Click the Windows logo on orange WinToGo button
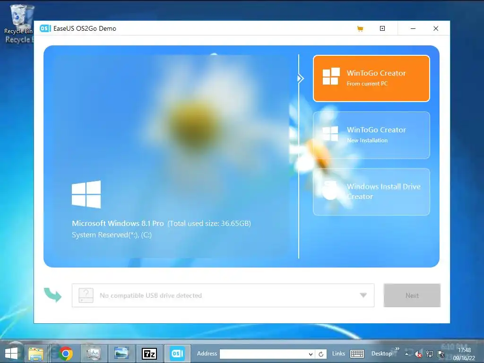484x363 pixels. [x=331, y=76]
